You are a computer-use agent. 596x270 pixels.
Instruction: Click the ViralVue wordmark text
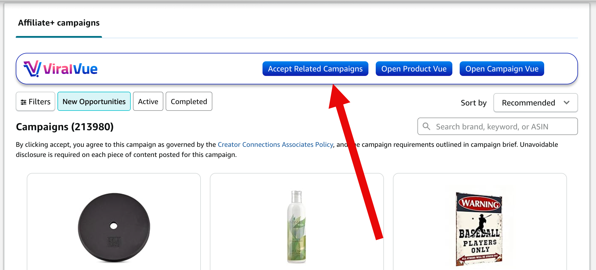pyautogui.click(x=70, y=69)
